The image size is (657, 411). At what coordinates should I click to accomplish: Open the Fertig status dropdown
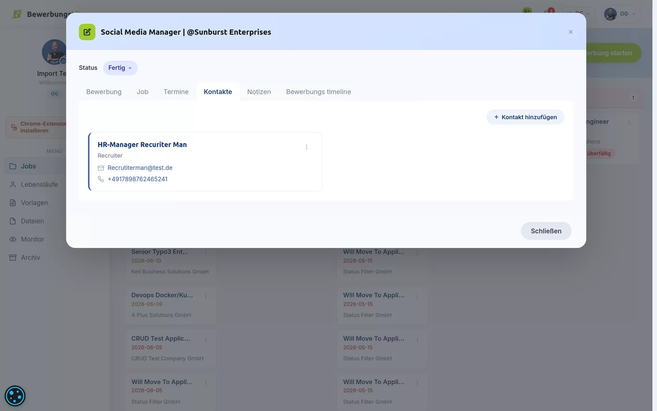click(120, 68)
